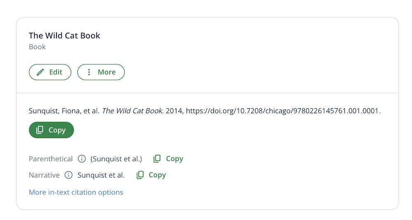The width and height of the screenshot is (412, 220).
Task: Copy the full MLA citation
Action: 51,130
